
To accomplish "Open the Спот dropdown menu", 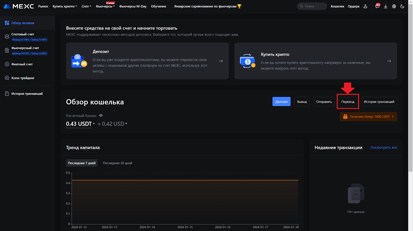I will pos(86,6).
